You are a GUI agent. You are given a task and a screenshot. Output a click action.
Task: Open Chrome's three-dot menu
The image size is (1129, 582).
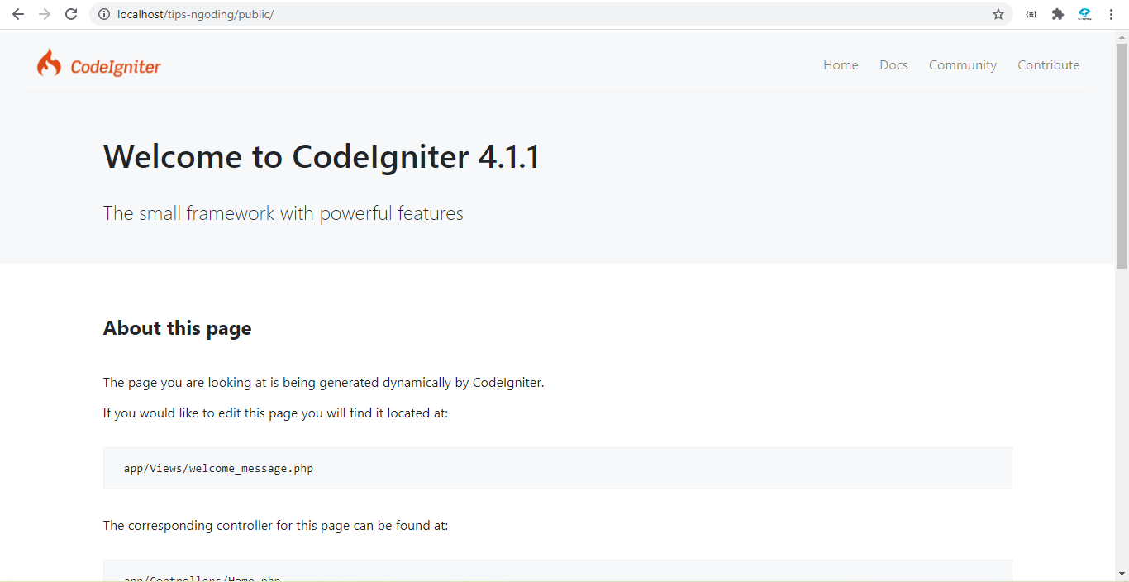click(1111, 14)
